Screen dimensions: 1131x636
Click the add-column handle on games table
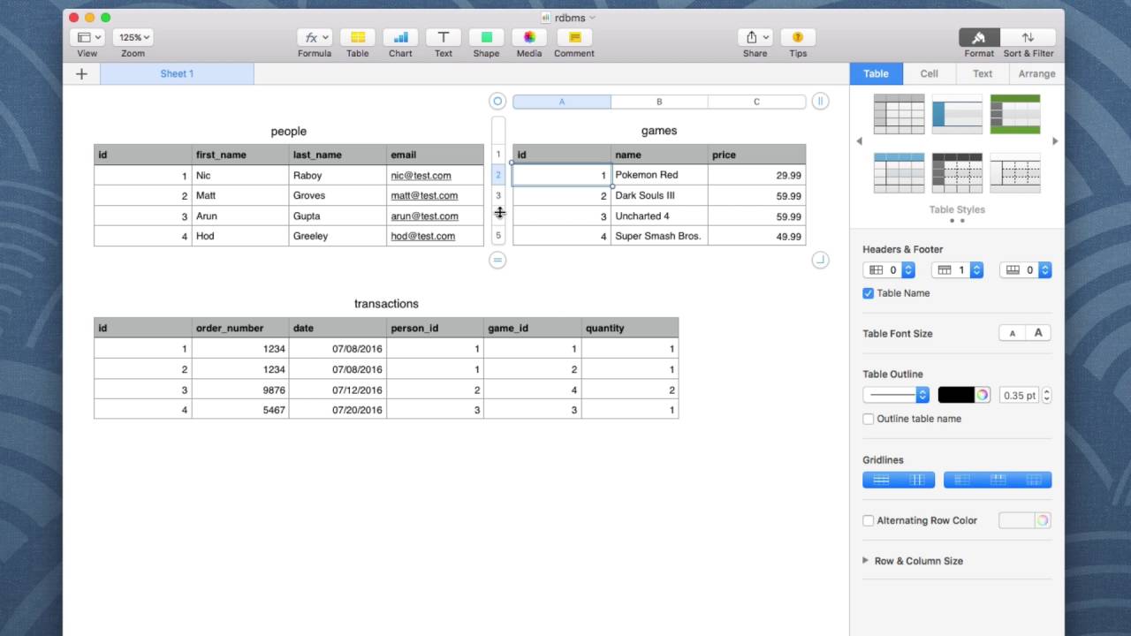820,102
